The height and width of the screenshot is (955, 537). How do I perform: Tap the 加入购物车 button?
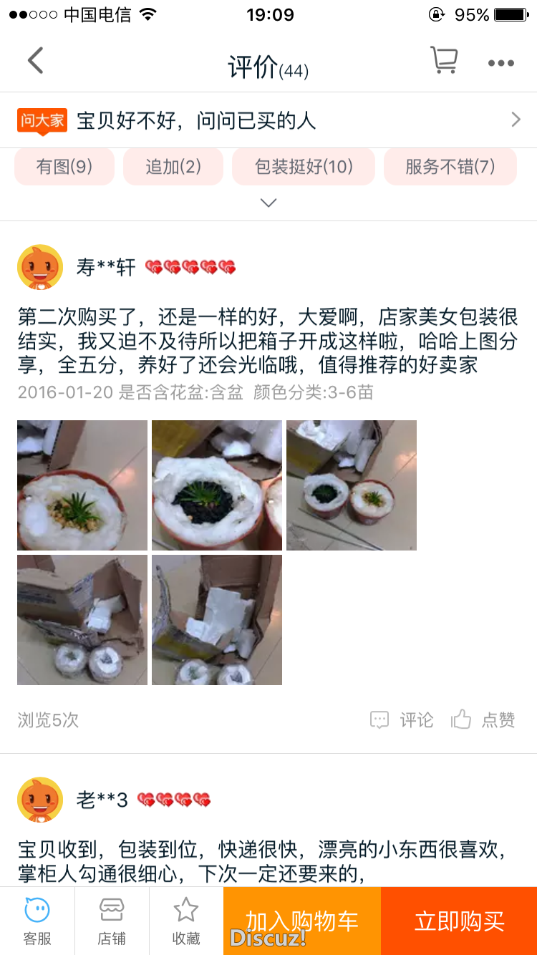[302, 921]
